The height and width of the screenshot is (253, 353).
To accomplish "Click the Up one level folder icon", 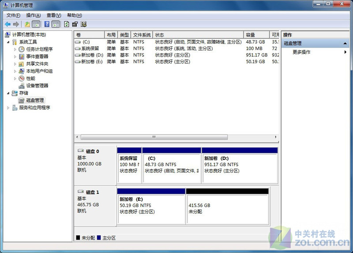I will point(27,24).
